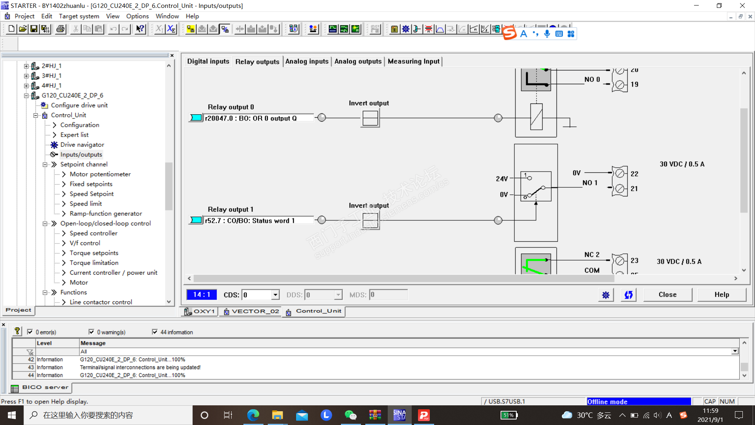
Task: Click the Open project folder icon
Action: point(23,29)
